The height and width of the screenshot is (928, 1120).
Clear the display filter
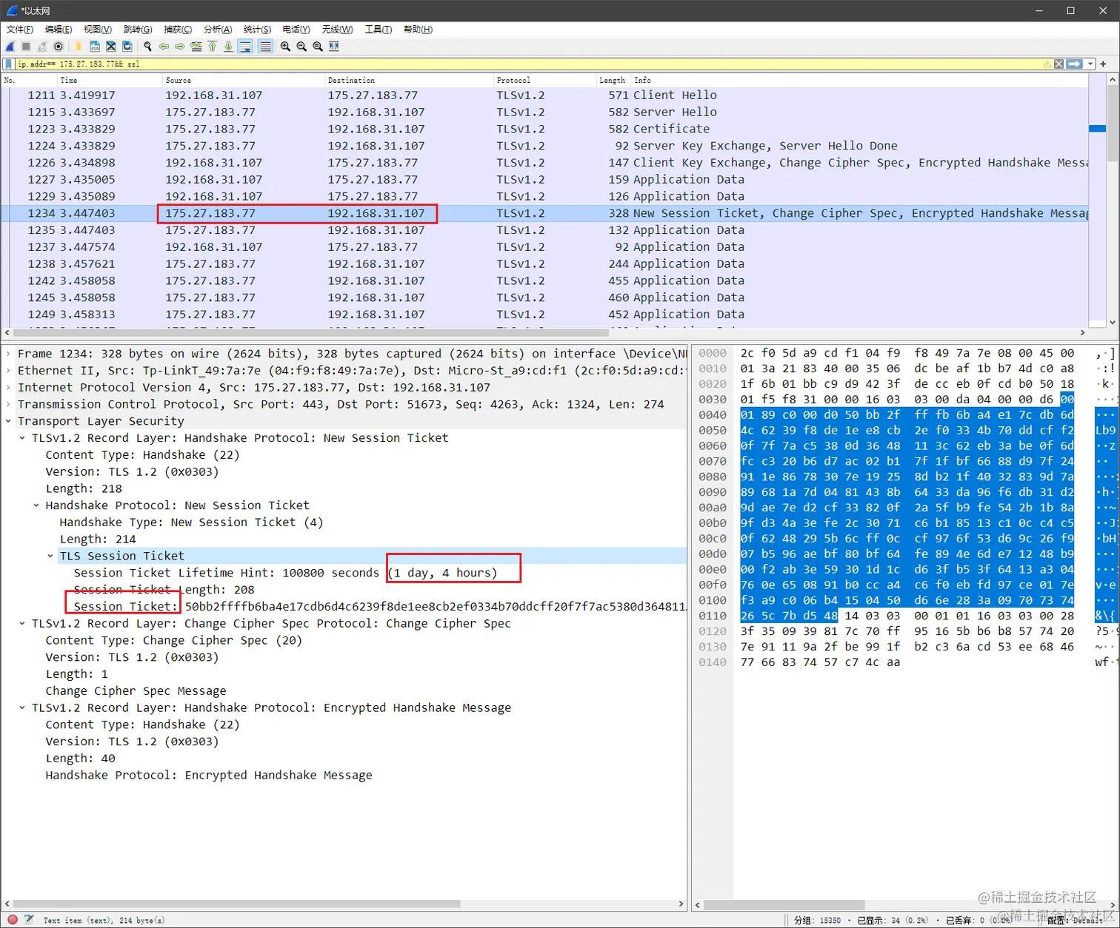pyautogui.click(x=1059, y=64)
